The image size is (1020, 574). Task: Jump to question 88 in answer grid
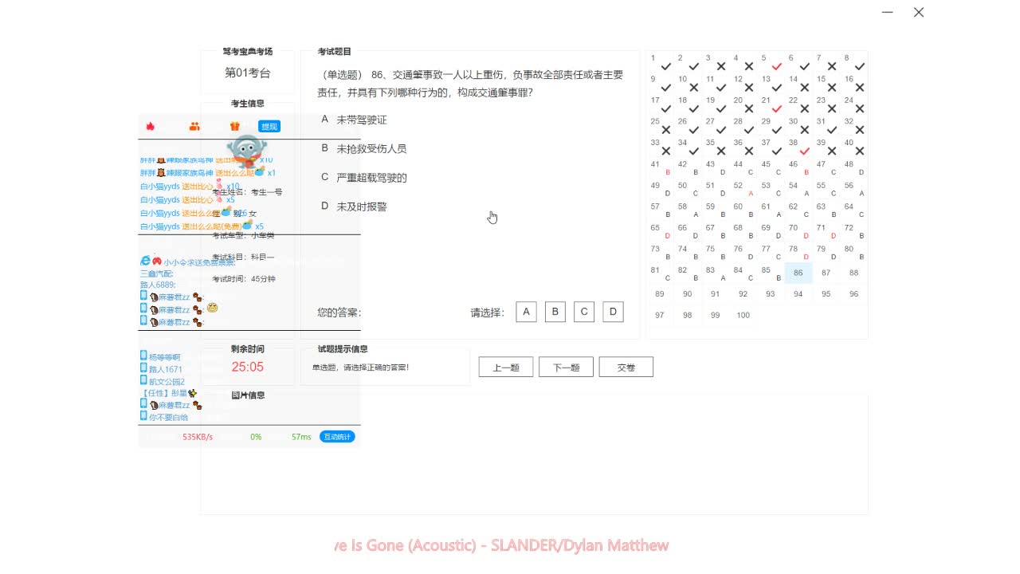pyautogui.click(x=853, y=273)
